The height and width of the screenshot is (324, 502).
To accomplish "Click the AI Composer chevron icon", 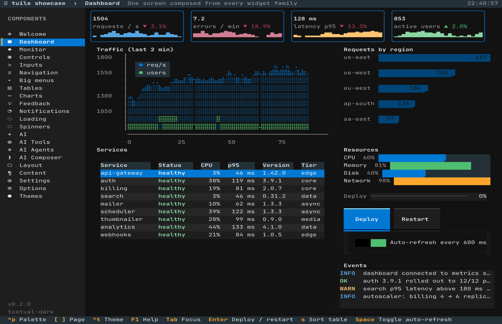I will click(10, 157).
